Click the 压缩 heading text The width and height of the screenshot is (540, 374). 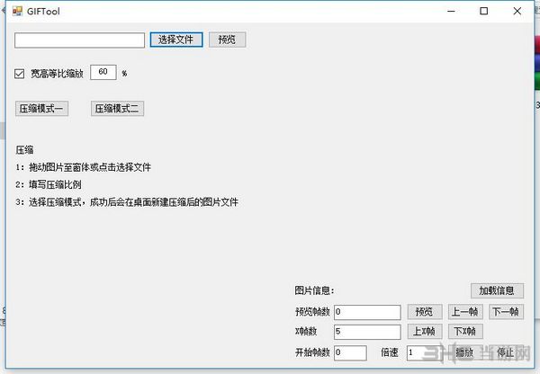click(x=24, y=150)
